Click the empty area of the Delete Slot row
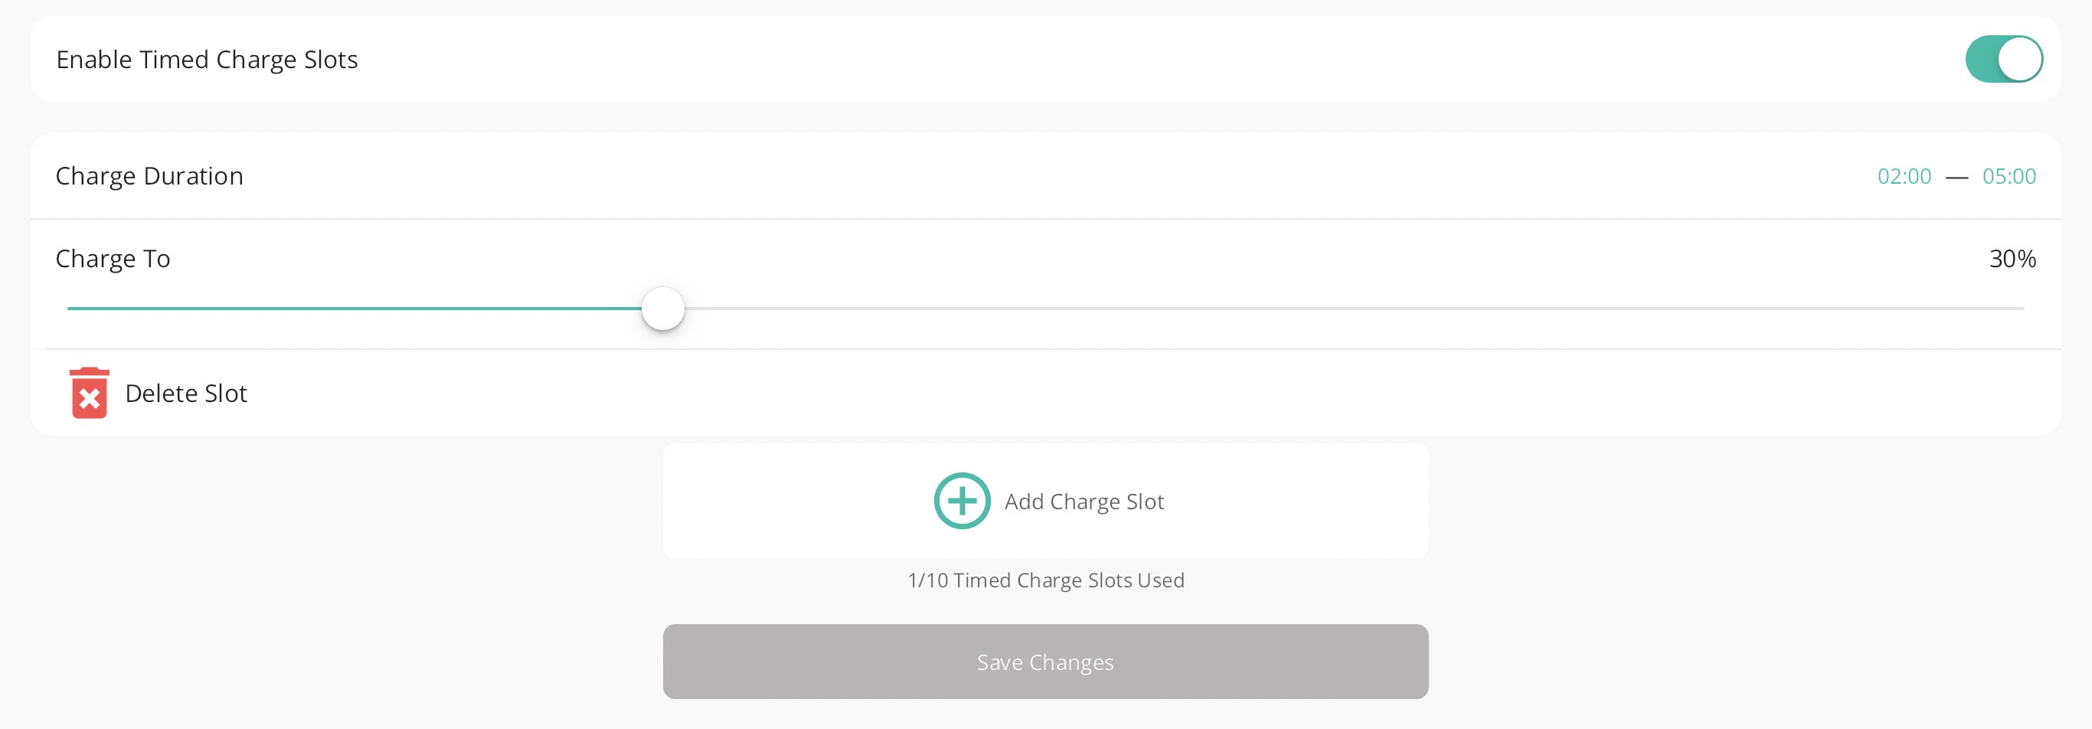This screenshot has height=729, width=2092. [1137, 393]
